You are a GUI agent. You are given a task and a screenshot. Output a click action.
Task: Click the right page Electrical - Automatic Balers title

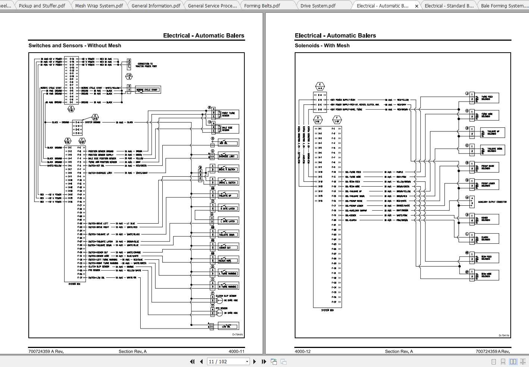[x=335, y=35]
